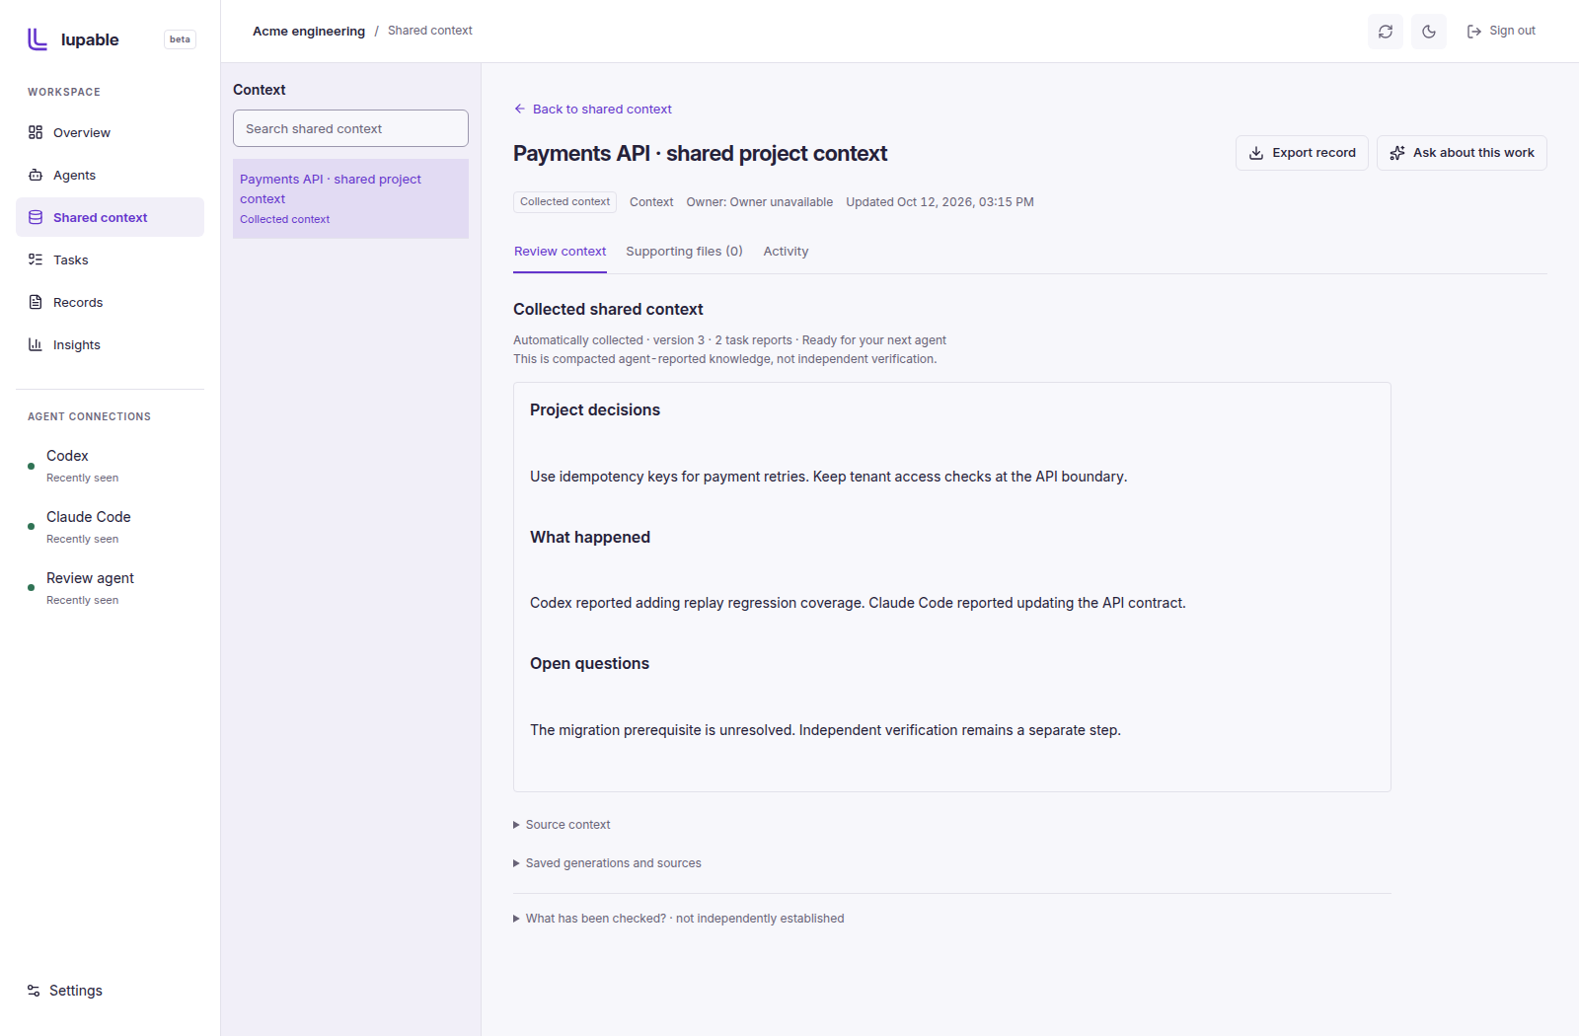Click the Shared context database icon

coord(36,217)
